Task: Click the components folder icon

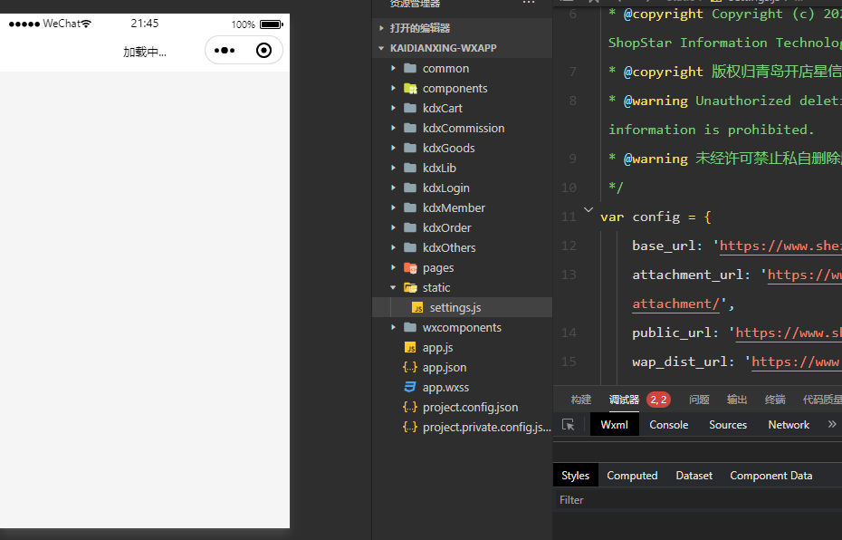Action: click(x=410, y=89)
